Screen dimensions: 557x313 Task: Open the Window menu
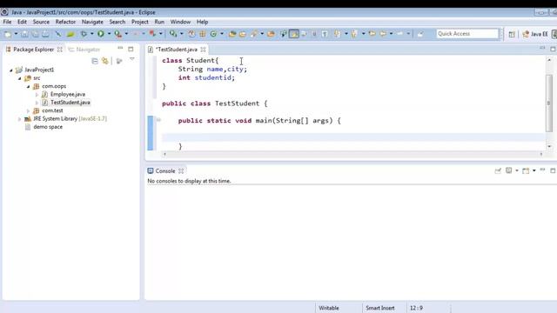click(x=180, y=22)
